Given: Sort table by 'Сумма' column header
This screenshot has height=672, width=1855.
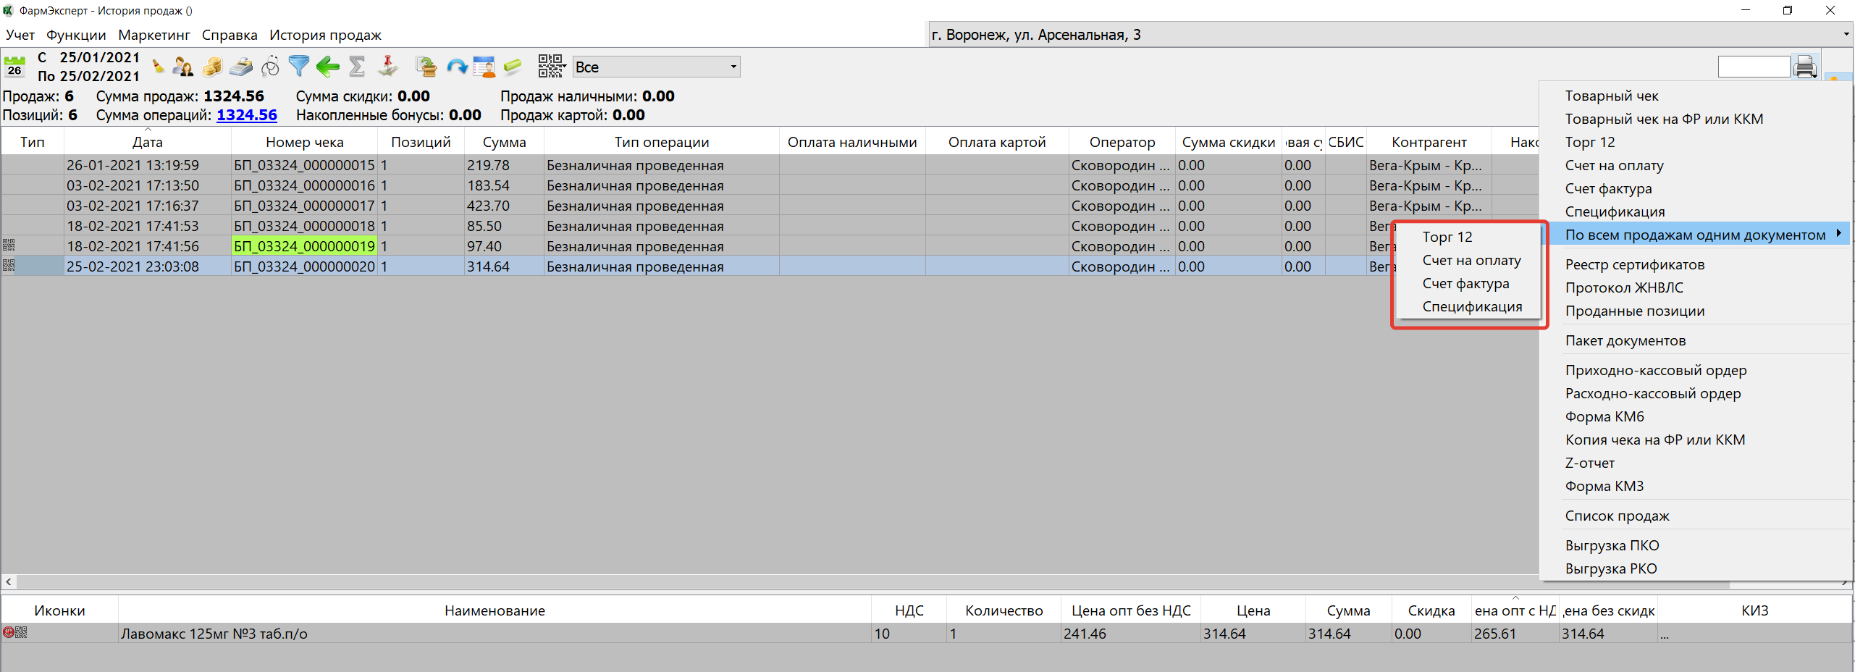Looking at the screenshot, I should [x=504, y=143].
